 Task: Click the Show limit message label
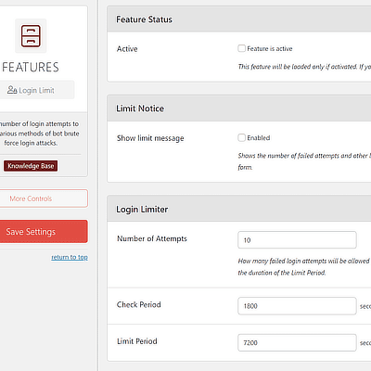point(150,138)
